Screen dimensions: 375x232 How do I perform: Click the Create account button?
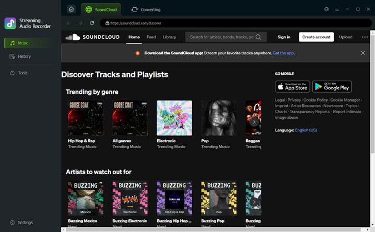click(316, 37)
